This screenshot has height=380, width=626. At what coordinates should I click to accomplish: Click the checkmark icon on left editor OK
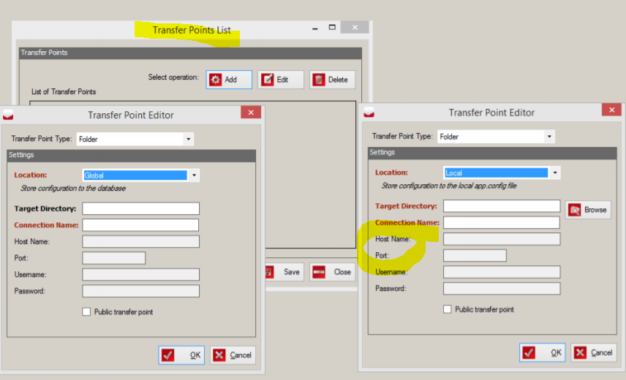(x=168, y=355)
